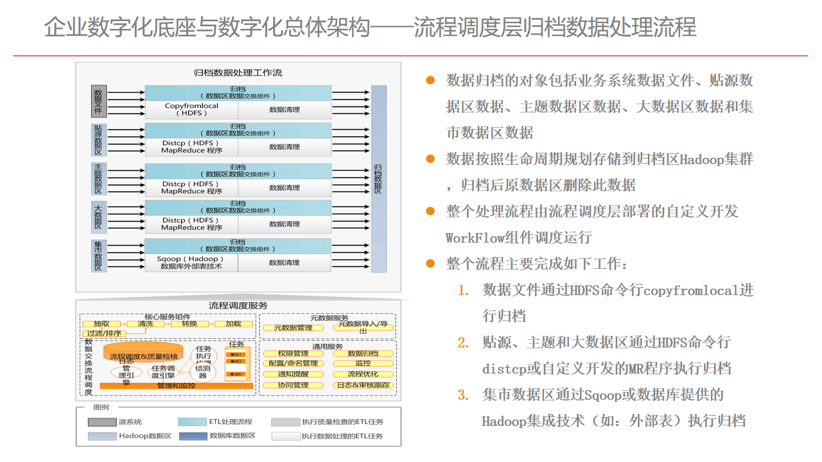Click the 转换 step box

(x=189, y=324)
